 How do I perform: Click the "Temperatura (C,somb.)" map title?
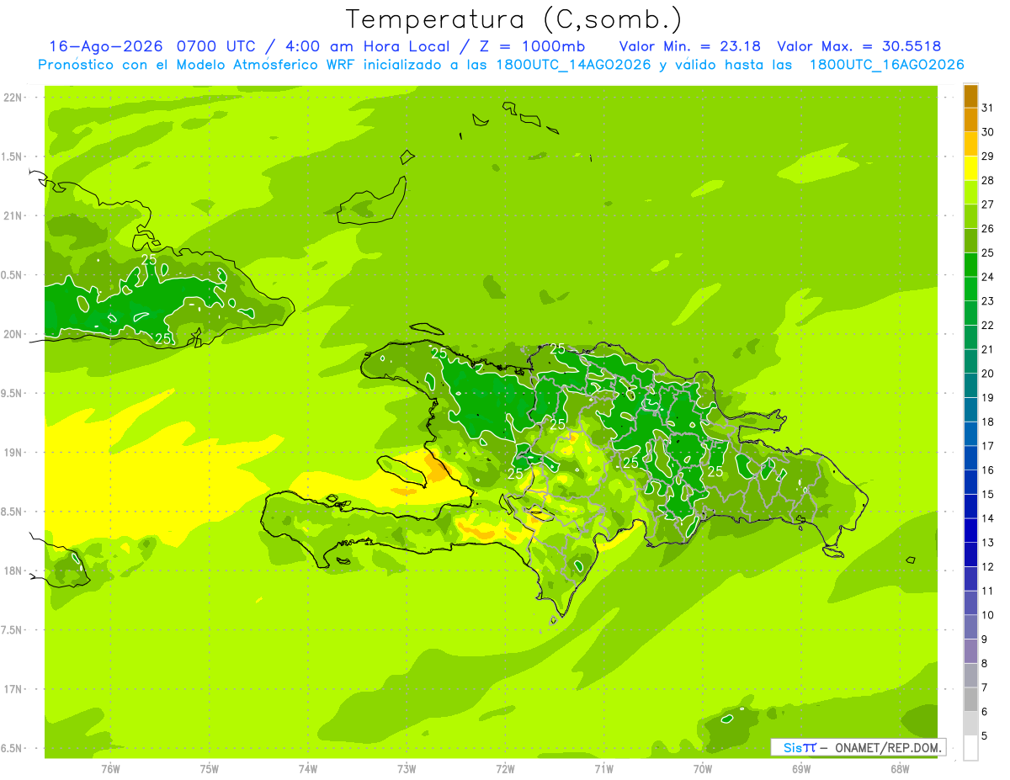tap(514, 19)
